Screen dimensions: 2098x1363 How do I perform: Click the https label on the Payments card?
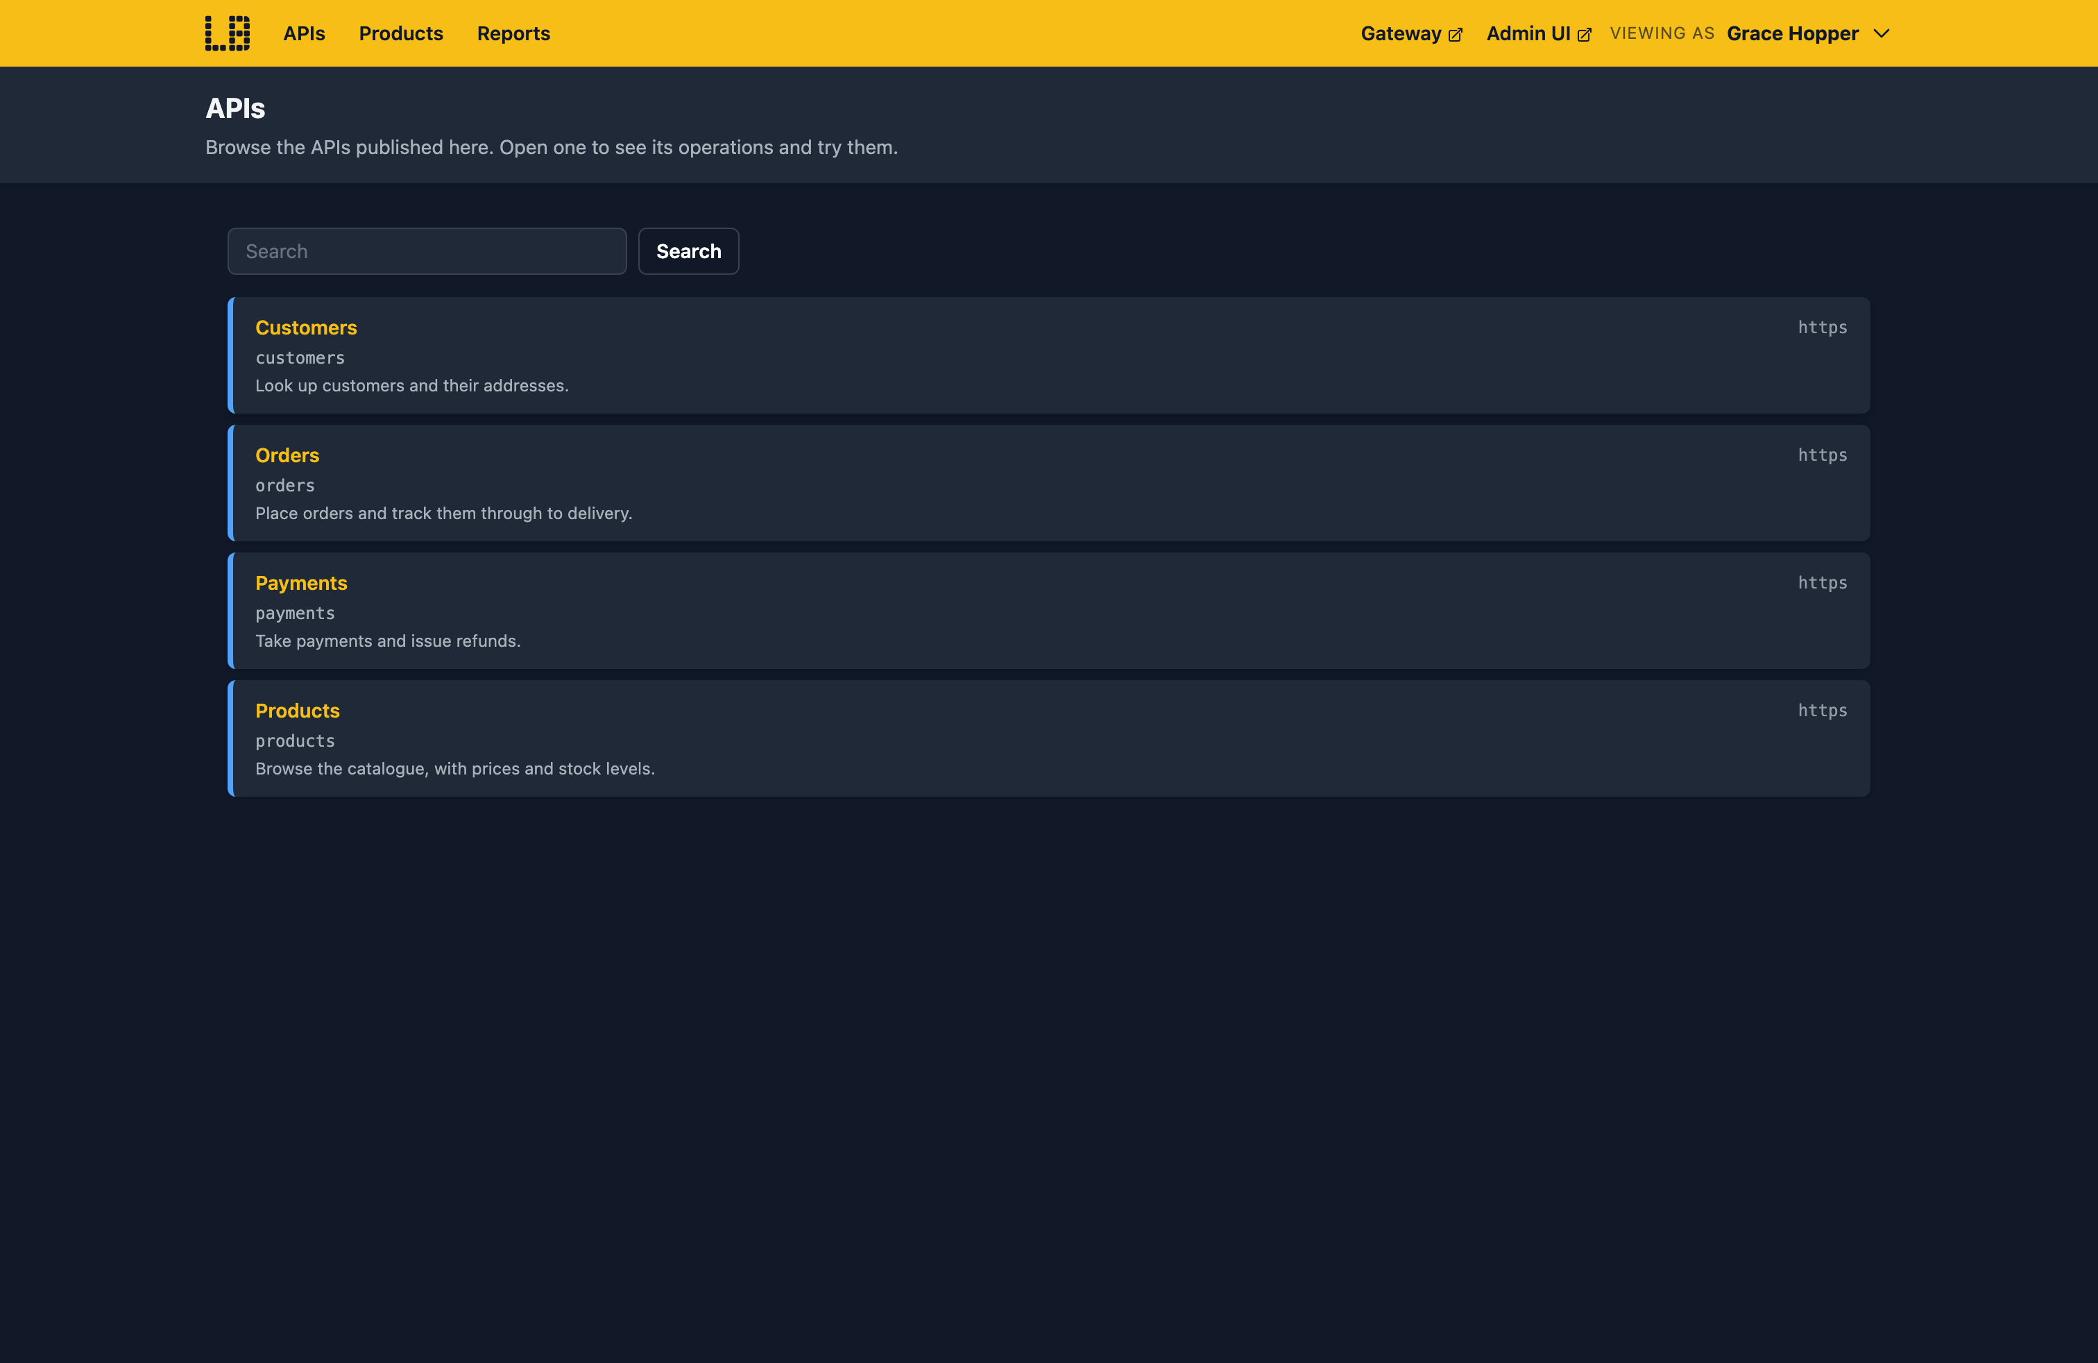click(1823, 584)
